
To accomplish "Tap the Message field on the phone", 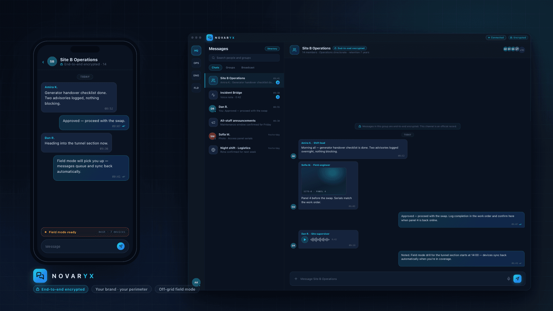I will [x=85, y=246].
